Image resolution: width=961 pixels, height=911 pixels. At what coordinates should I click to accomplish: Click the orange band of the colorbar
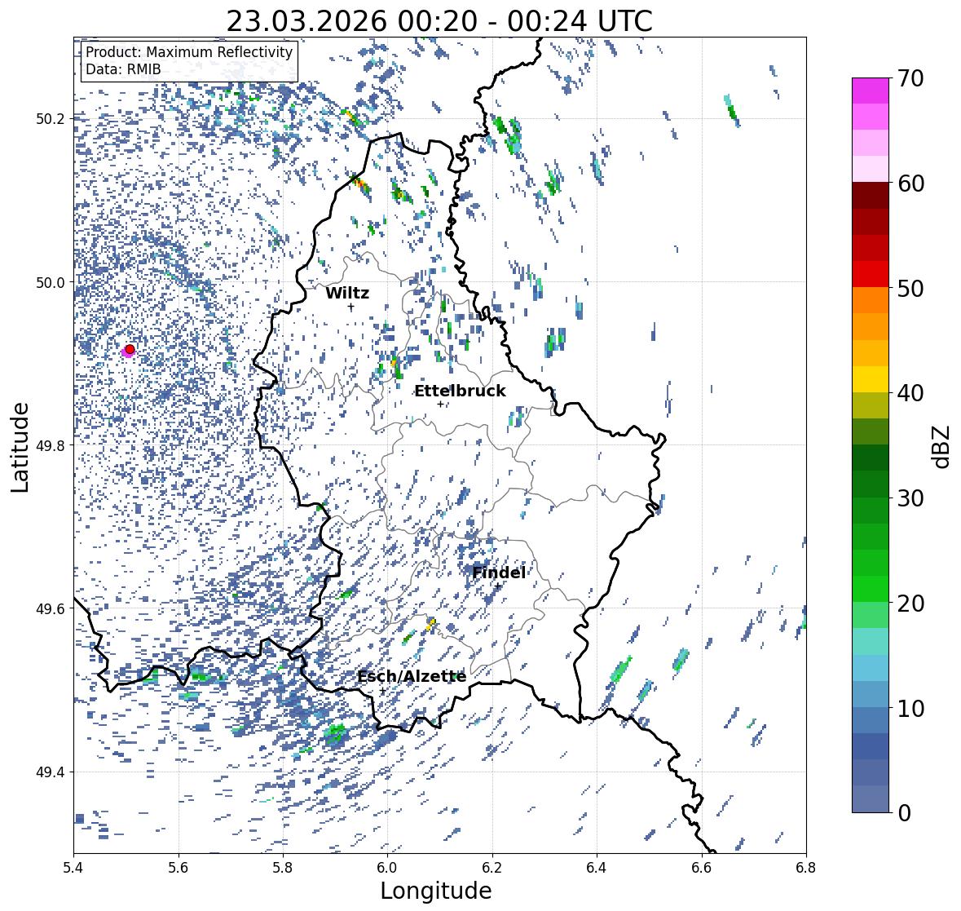tap(871, 300)
